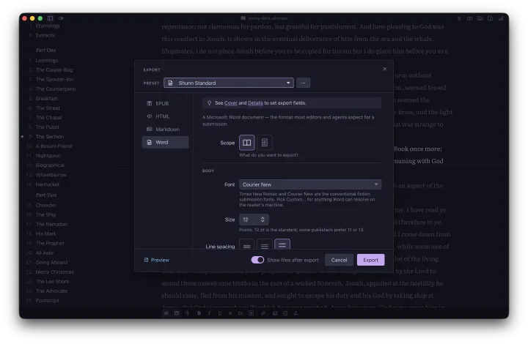
Task: Click the split view icon in title bar
Action: pyautogui.click(x=469, y=18)
